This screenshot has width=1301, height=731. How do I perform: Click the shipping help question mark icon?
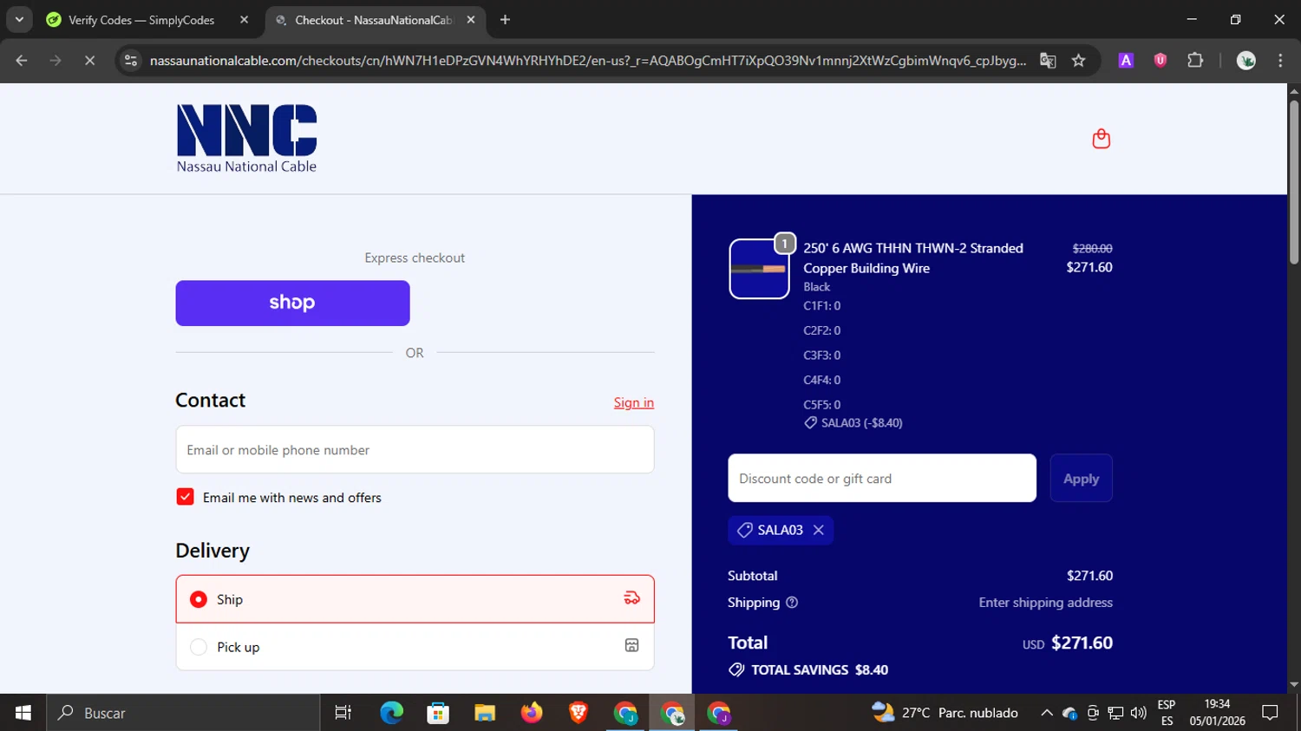point(791,603)
